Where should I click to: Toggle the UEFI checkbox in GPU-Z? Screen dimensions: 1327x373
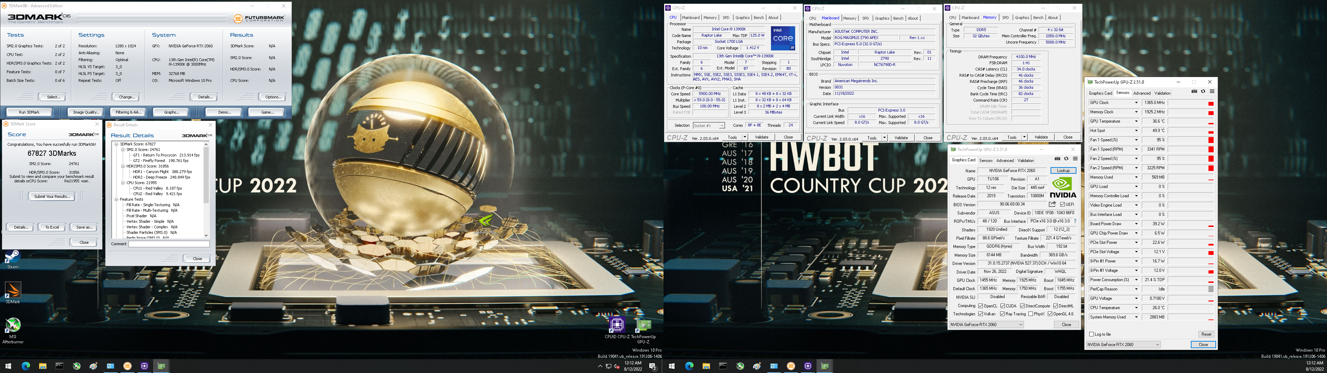point(1063,204)
